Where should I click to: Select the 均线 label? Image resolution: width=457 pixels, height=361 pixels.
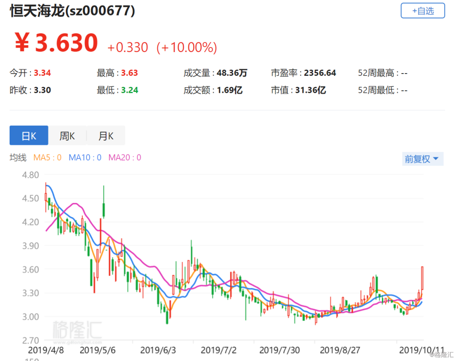pyautogui.click(x=18, y=158)
